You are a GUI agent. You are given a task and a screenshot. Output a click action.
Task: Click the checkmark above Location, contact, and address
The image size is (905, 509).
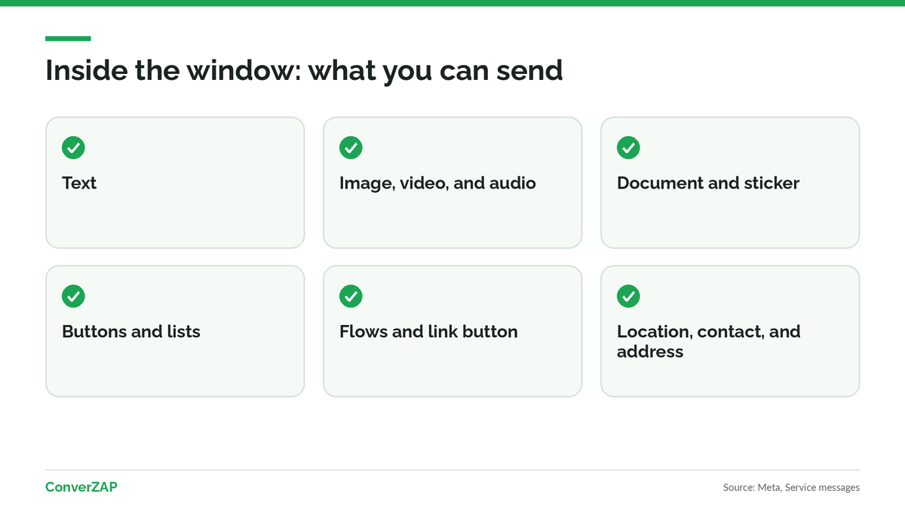[628, 296]
